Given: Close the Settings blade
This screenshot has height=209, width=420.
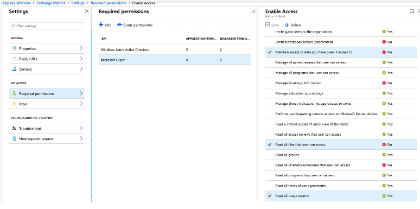Looking at the screenshot, I should pos(87,11).
